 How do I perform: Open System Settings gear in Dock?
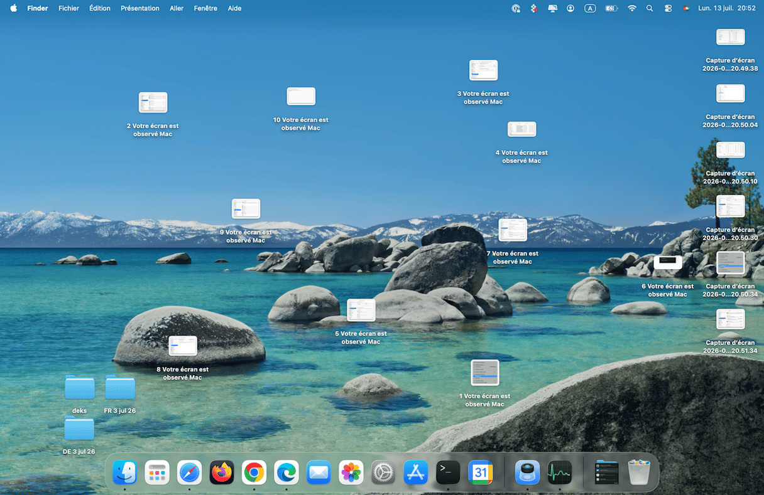[x=383, y=472]
